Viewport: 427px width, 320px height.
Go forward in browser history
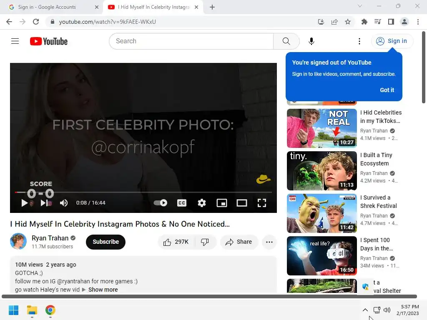pyautogui.click(x=23, y=22)
